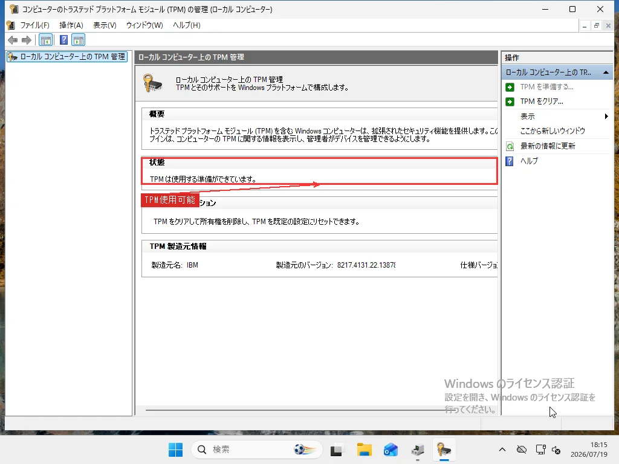Image resolution: width=619 pixels, height=464 pixels.
Task: Click the soccer ball search highlight icon
Action: tap(305, 449)
